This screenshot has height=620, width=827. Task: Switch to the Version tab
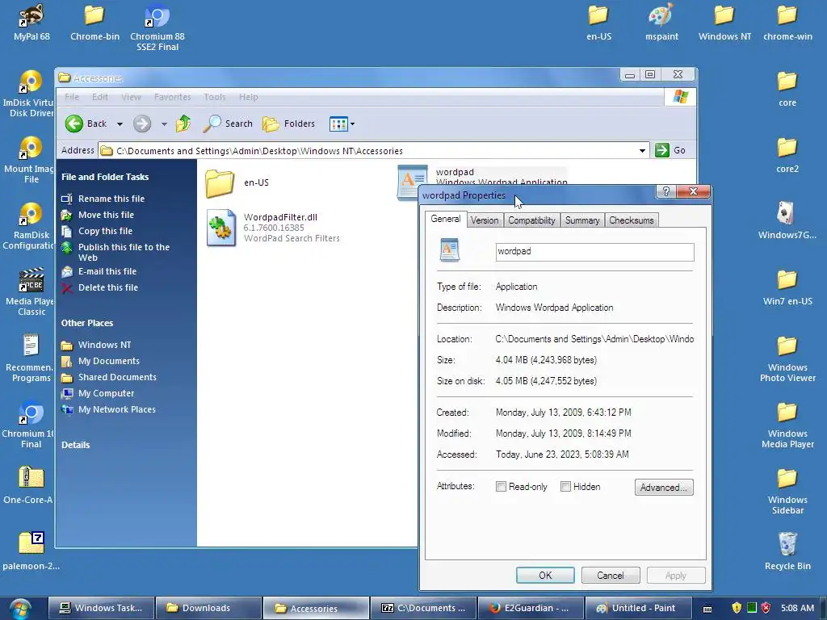point(485,220)
